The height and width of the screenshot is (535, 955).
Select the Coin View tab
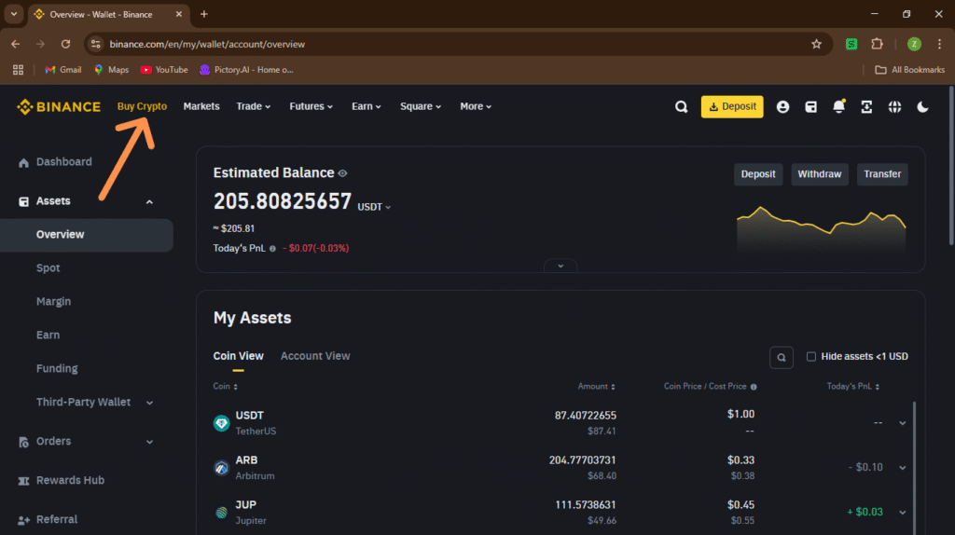tap(238, 356)
